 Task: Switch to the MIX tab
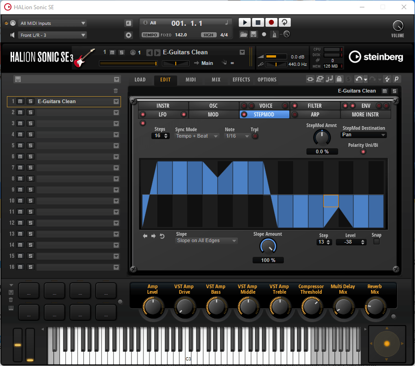(216, 80)
